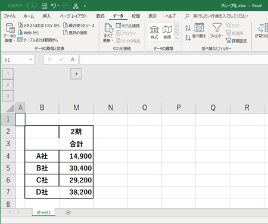Image resolution: width=268 pixels, height=224 pixels.
Task: Click リンクの編集 button
Action: pyautogui.click(x=128, y=40)
